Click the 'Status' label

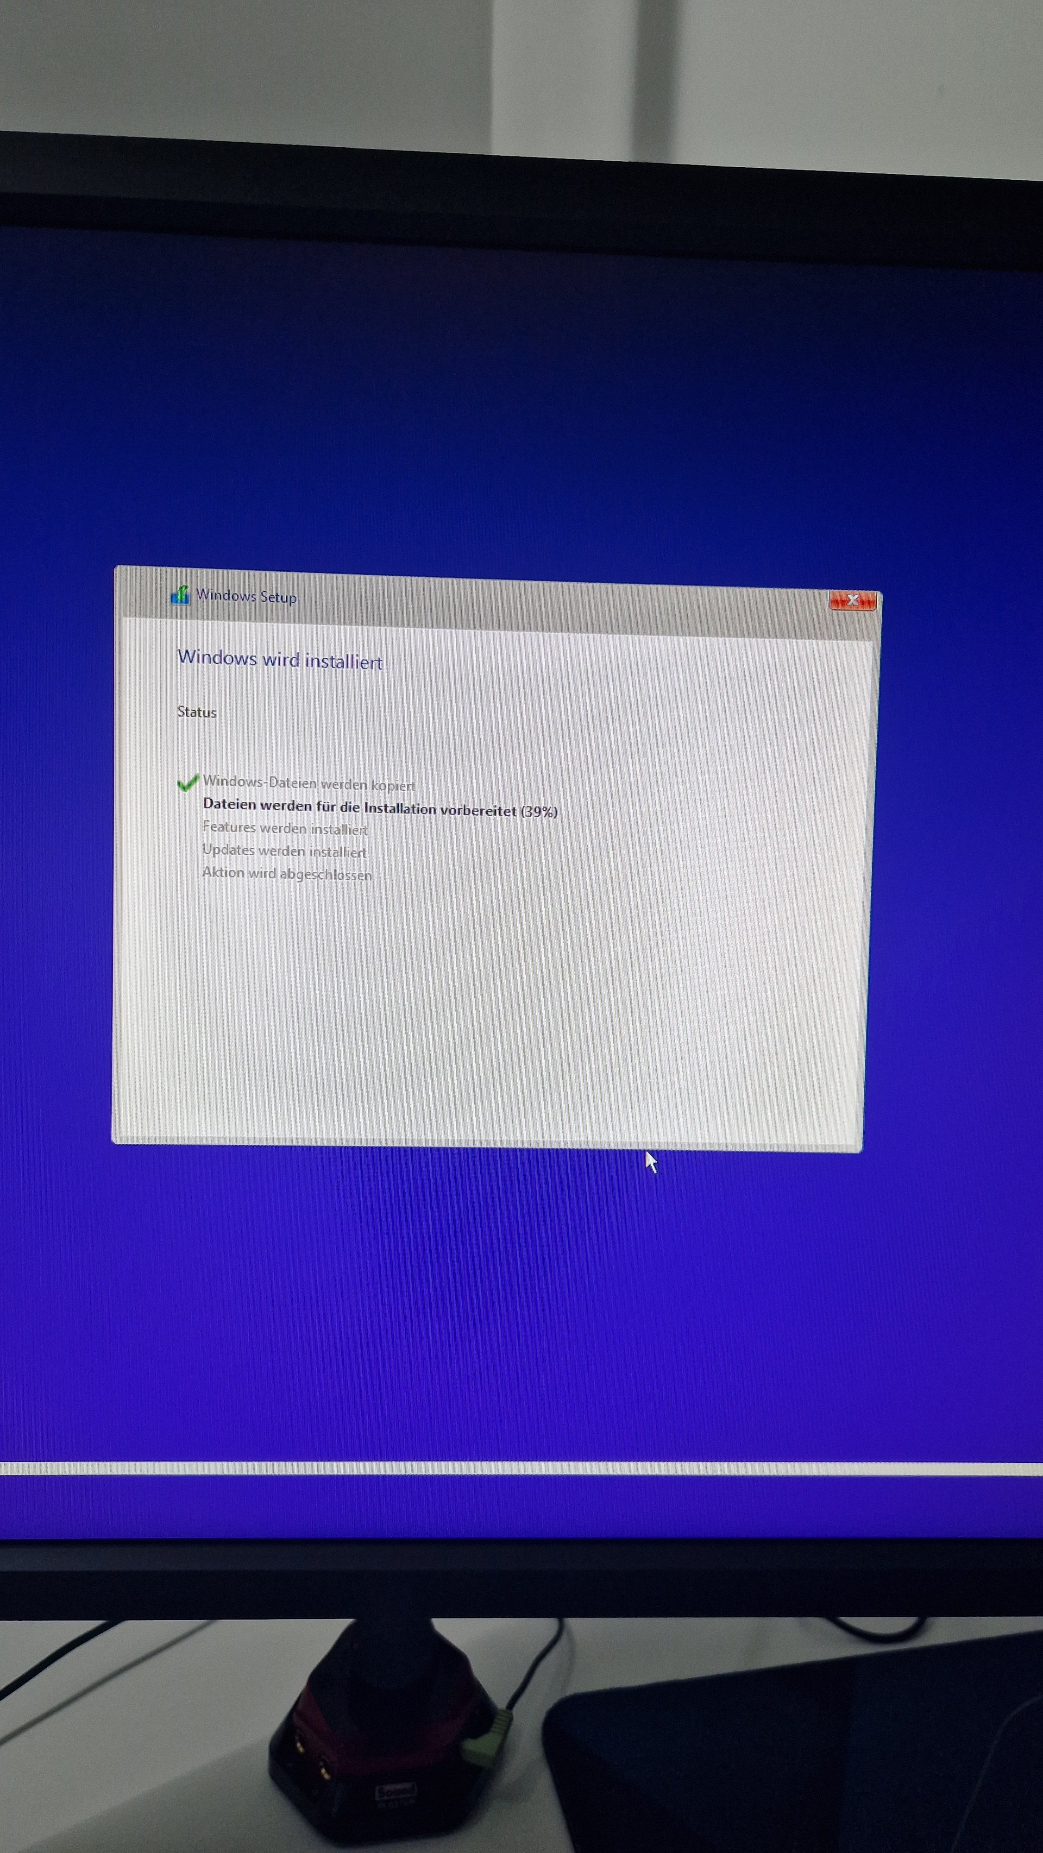point(196,712)
